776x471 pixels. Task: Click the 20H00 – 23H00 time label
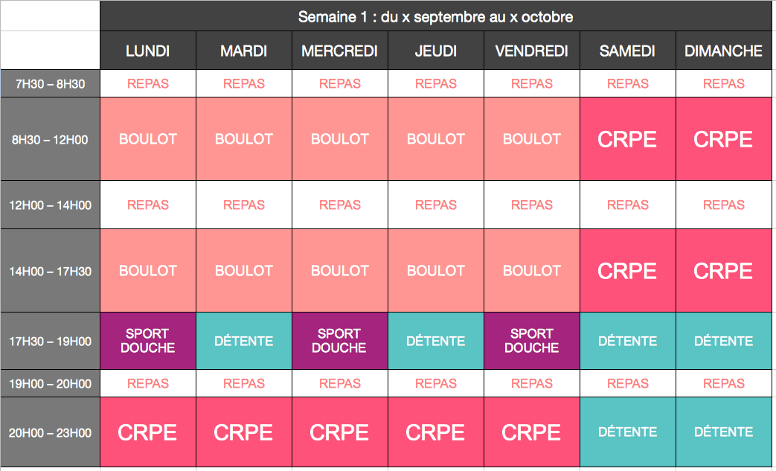tap(50, 432)
